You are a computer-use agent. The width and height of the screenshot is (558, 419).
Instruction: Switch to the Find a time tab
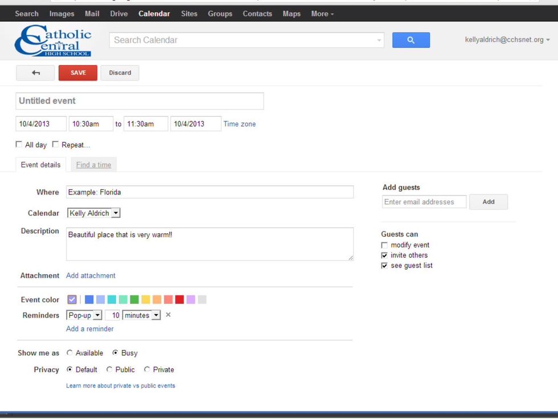point(93,165)
